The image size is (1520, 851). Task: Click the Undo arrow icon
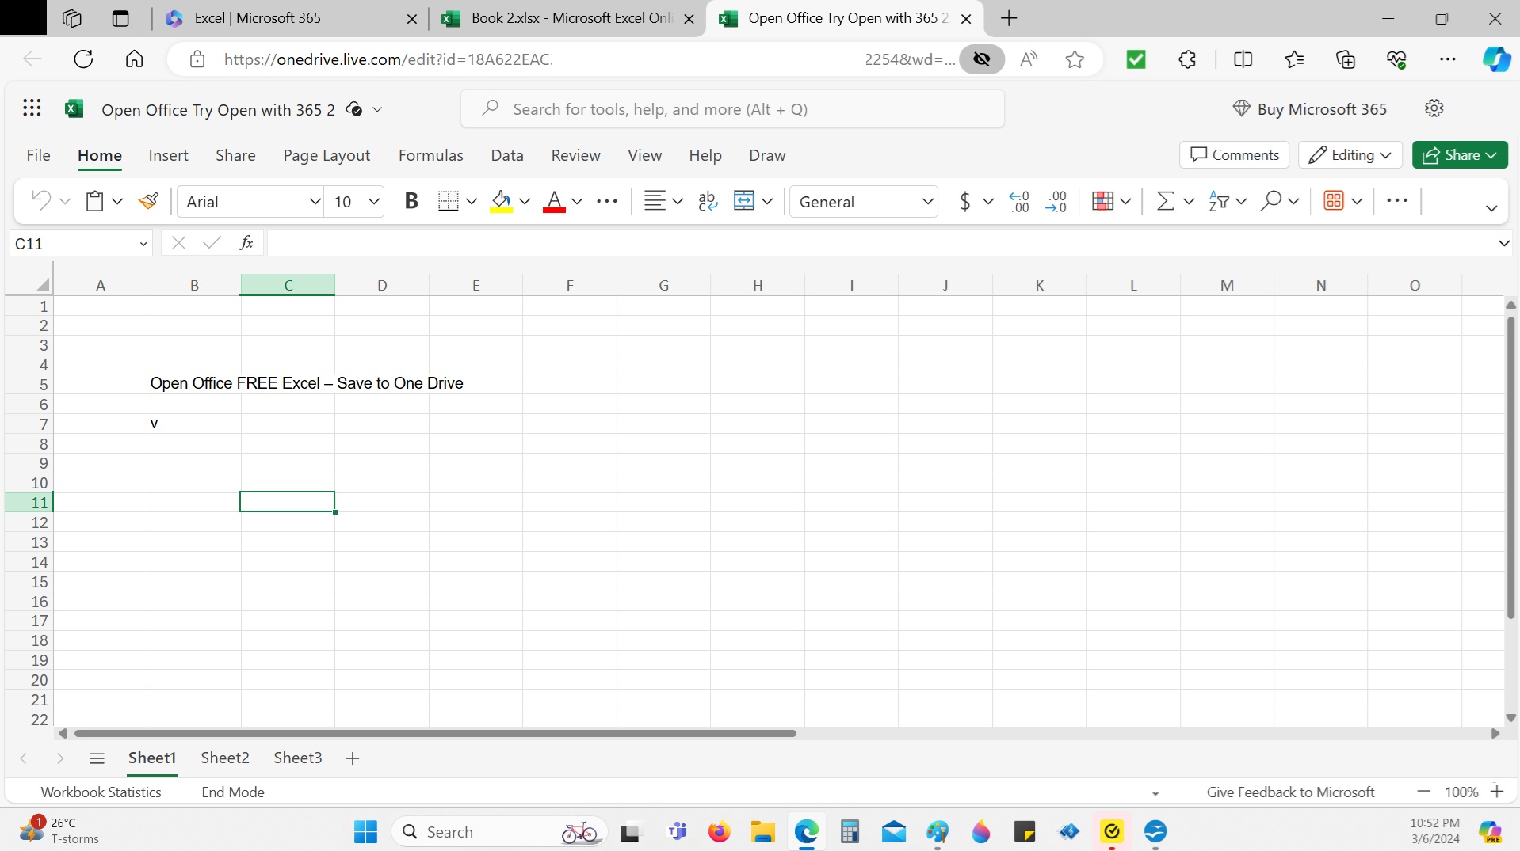[x=40, y=201]
